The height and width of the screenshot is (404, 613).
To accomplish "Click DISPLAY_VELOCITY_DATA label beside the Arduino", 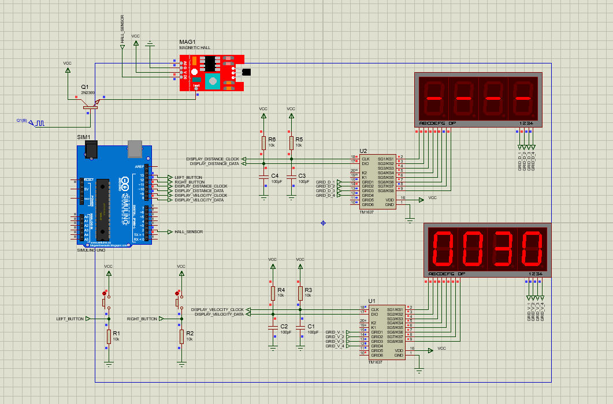I will coord(199,200).
